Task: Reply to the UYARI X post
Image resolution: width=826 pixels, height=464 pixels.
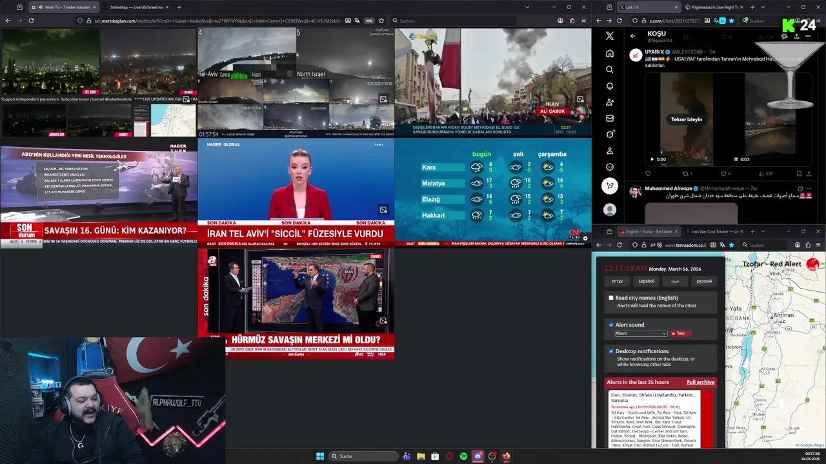Action: click(x=648, y=173)
